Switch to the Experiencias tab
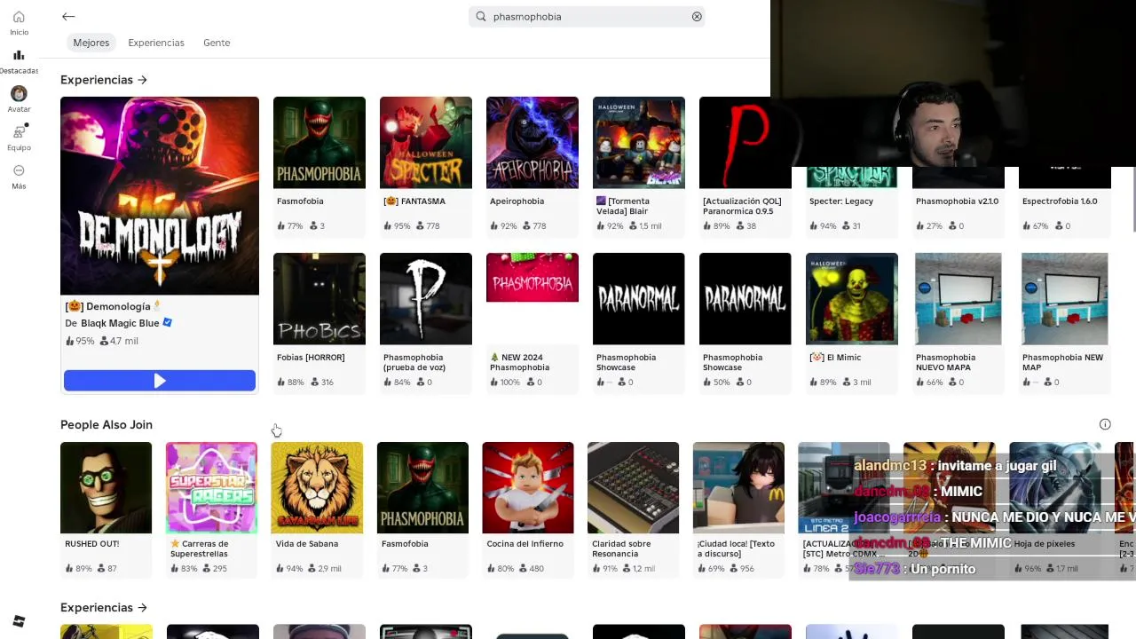The width and height of the screenshot is (1136, 639). (156, 43)
